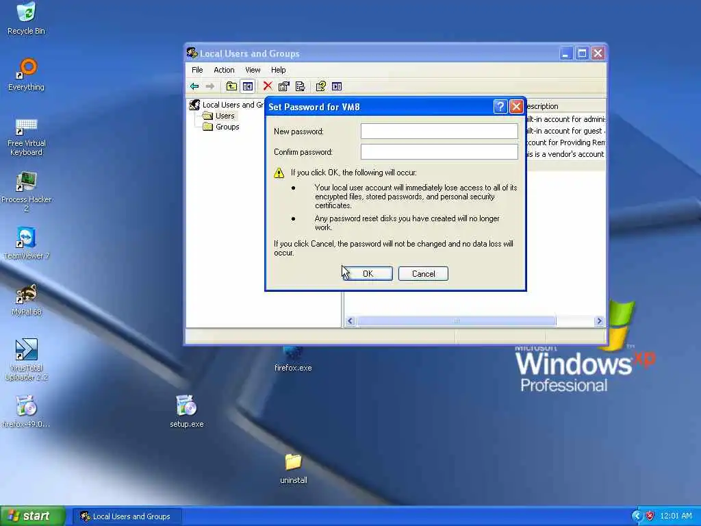Click the red Delete X toolbar icon
This screenshot has height=526, width=701.
pos(268,86)
